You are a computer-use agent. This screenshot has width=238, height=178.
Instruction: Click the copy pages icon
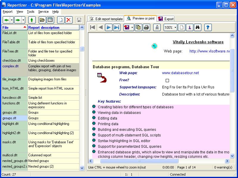pos(138,28)
